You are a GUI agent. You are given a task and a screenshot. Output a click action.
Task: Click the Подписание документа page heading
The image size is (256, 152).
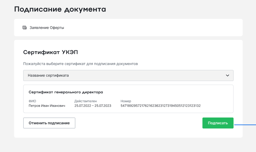click(60, 9)
